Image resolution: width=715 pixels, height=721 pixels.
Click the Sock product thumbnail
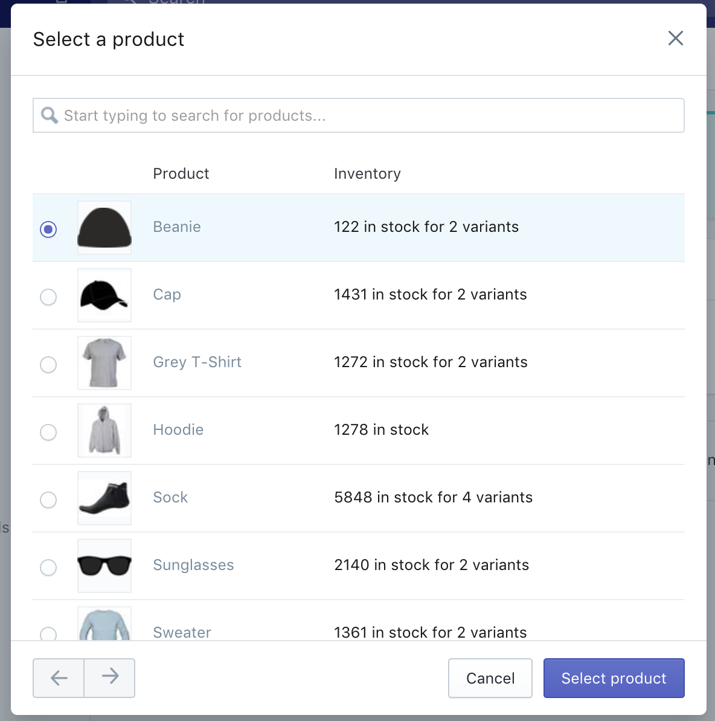[x=104, y=498]
